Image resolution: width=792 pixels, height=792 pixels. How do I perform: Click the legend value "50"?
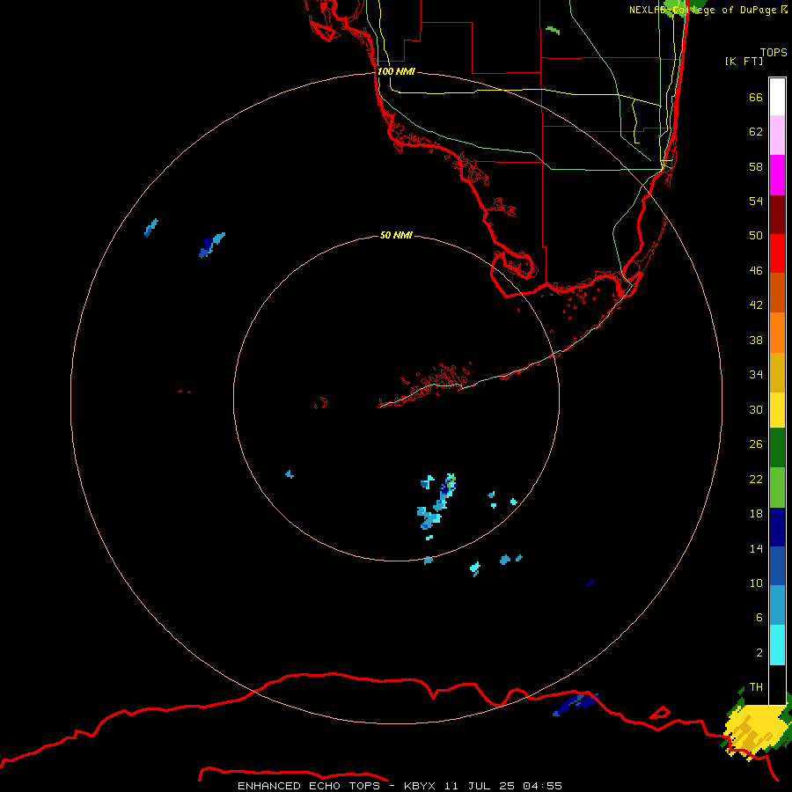[x=756, y=235]
